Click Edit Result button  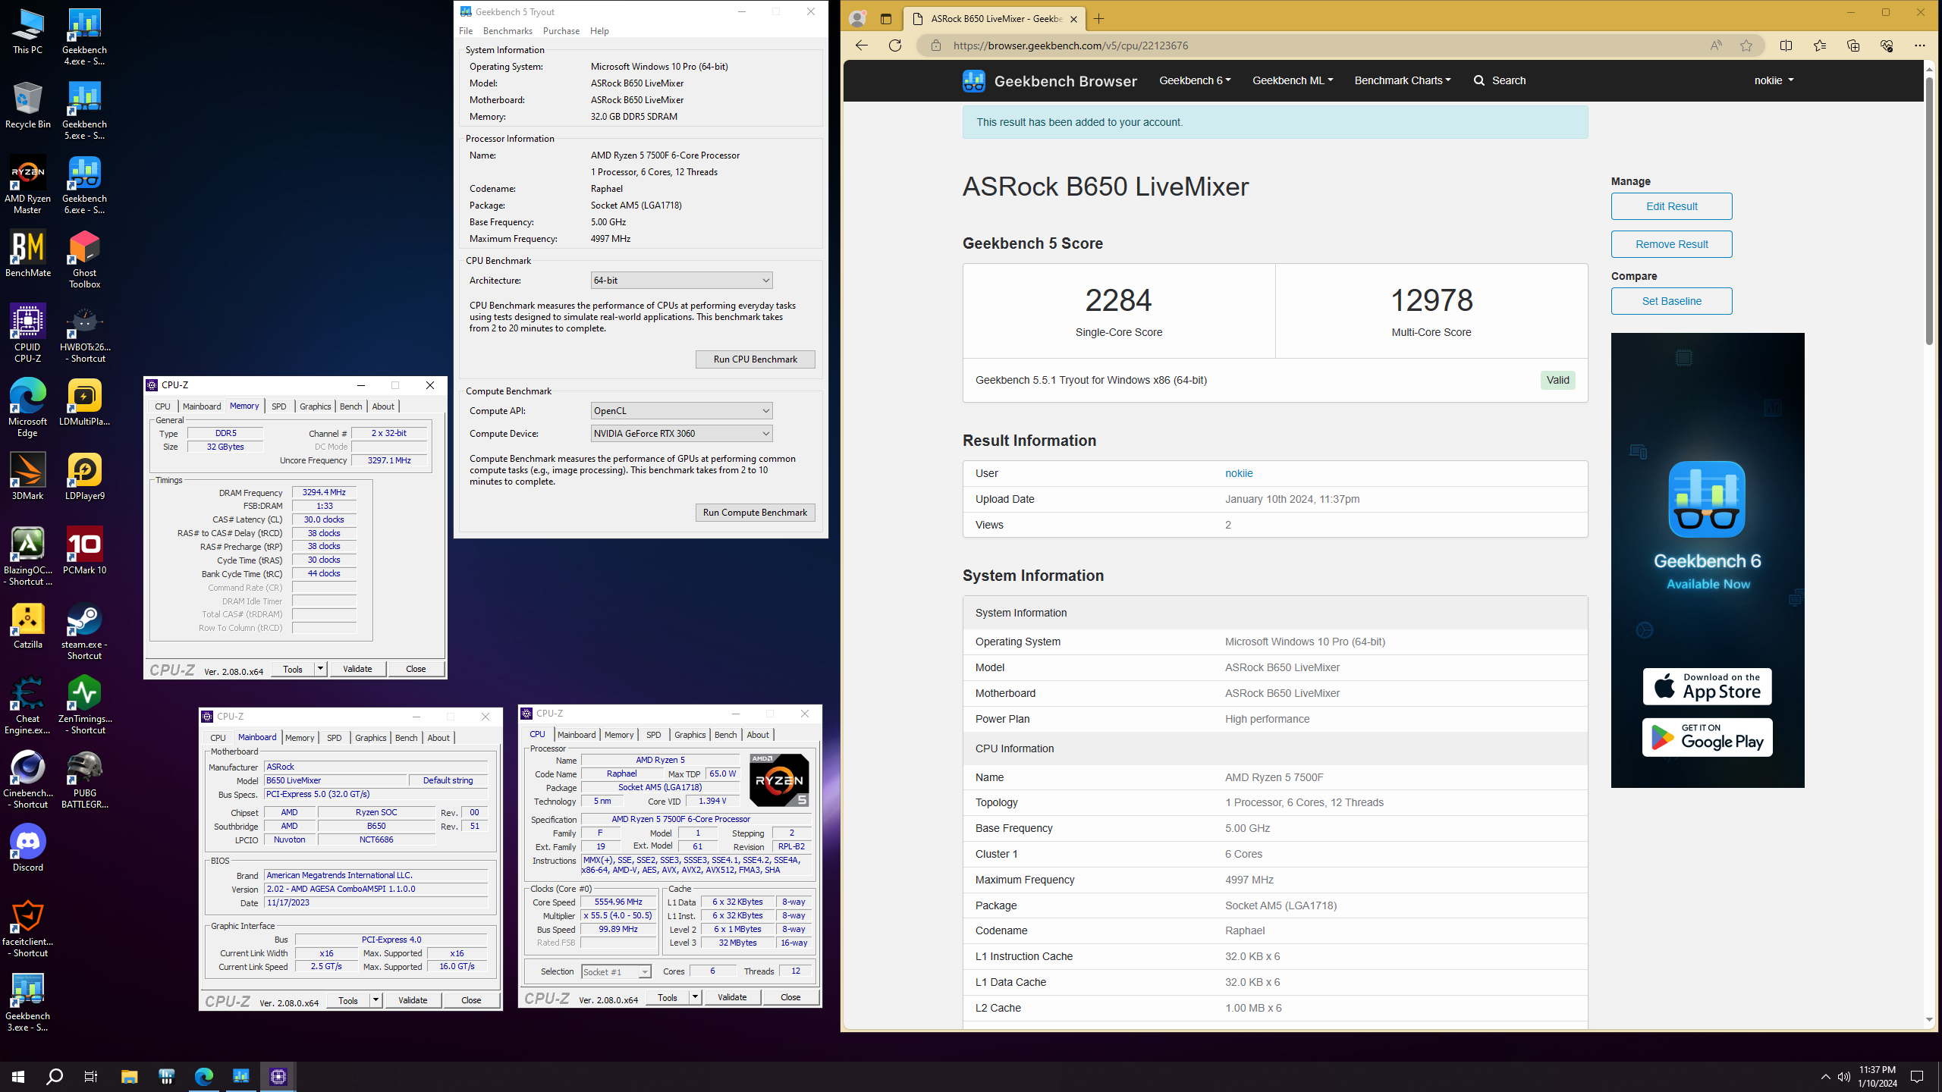click(x=1671, y=206)
